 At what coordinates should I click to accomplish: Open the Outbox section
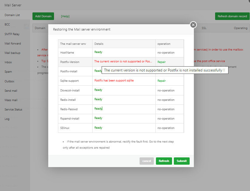pyautogui.click(x=9, y=81)
